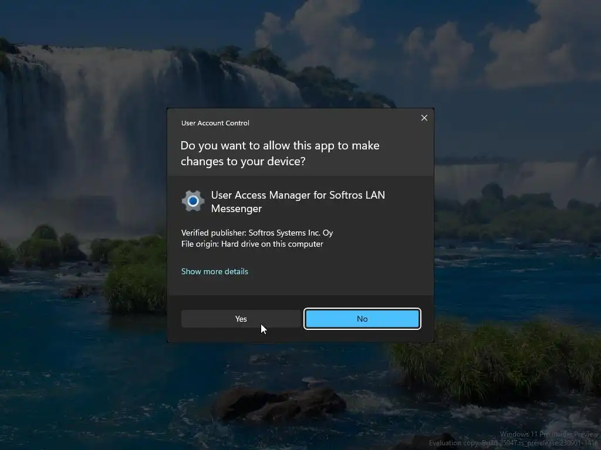This screenshot has height=450, width=601.
Task: Click No to deny changes
Action: 362,319
